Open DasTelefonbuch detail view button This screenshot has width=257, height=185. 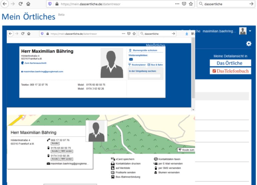tap(230, 71)
